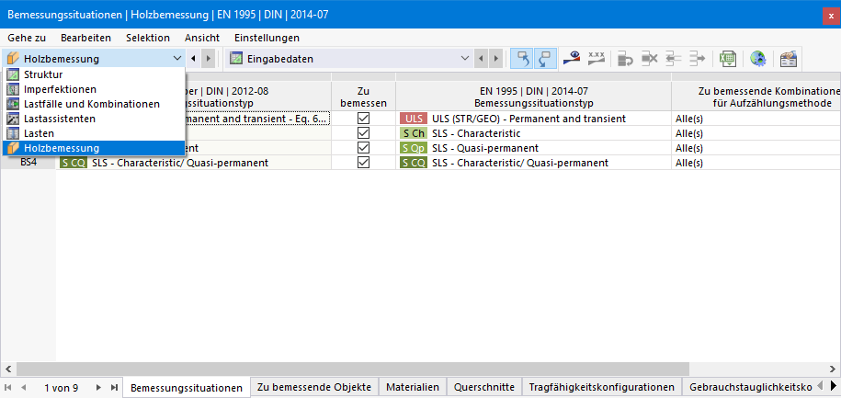Click the horizontal scrollbar right arrow
The width and height of the screenshot is (841, 398).
point(832,369)
